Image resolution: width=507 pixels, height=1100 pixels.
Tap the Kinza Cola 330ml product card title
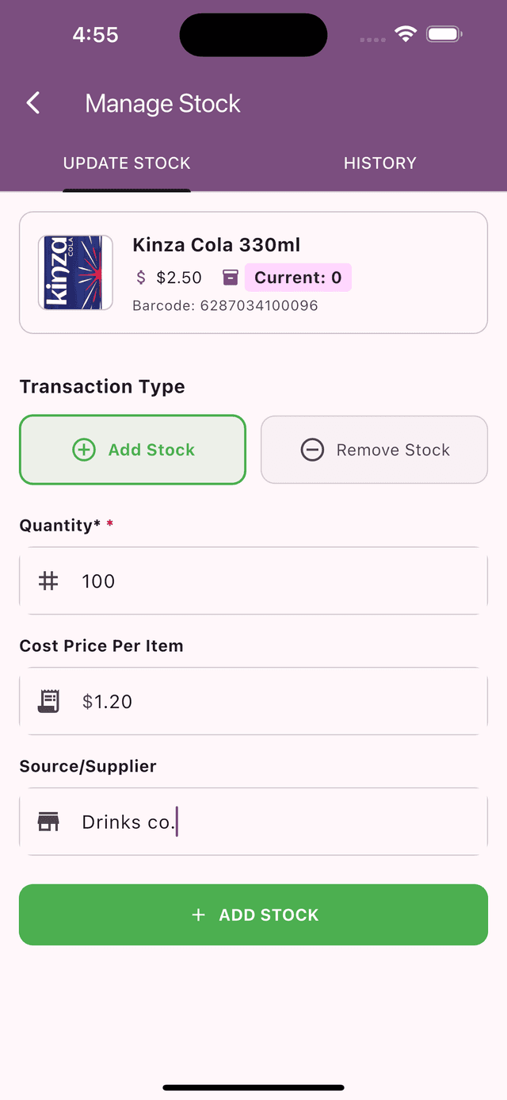(216, 245)
